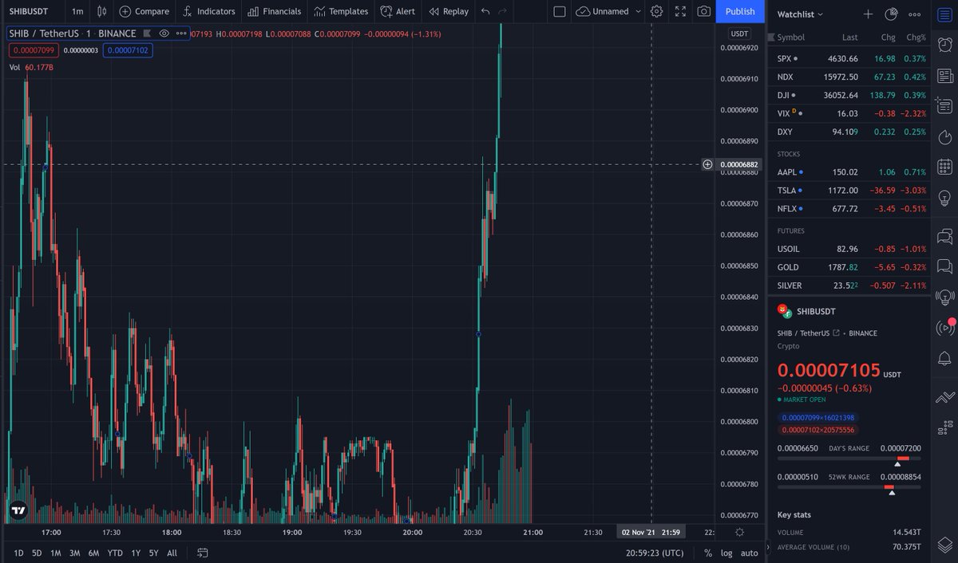
Task: Click the plus button at crosshair price 0.00006882
Action: tap(707, 164)
